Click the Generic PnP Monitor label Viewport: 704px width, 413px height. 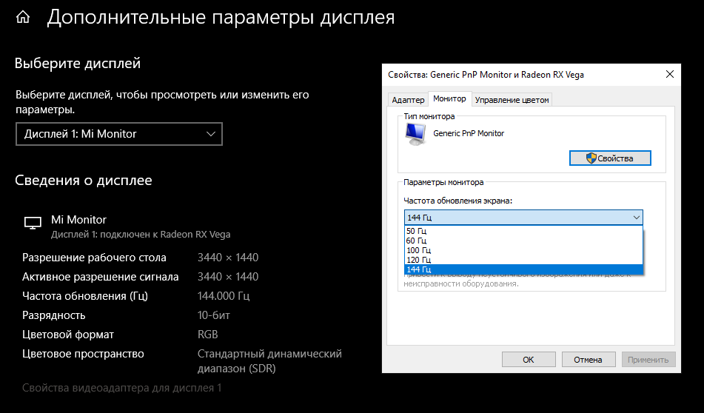coord(469,133)
